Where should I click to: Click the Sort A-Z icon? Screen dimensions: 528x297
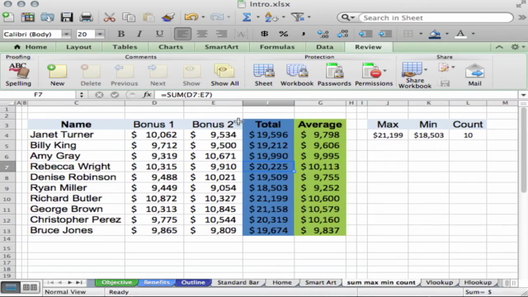tap(271, 17)
